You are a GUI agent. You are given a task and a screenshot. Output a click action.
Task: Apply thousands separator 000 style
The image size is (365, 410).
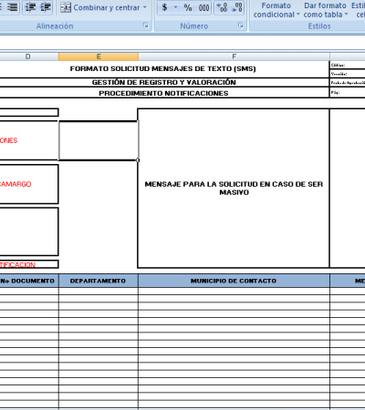pos(203,7)
